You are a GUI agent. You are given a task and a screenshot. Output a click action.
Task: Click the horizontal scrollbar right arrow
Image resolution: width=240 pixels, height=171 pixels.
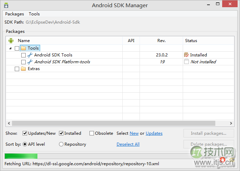tap(231, 123)
